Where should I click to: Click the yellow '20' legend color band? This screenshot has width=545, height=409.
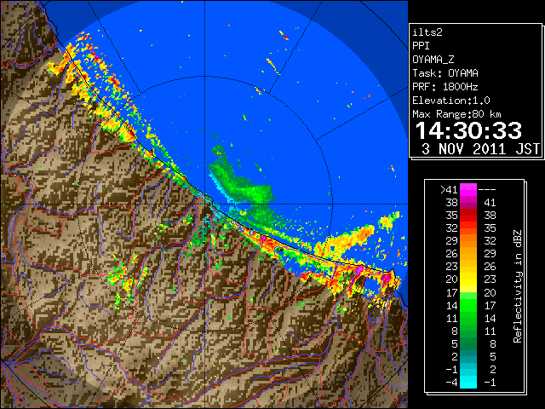(468, 279)
